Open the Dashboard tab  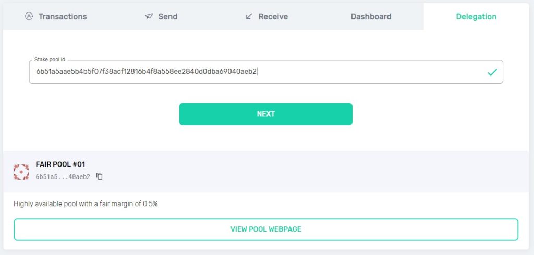(371, 16)
